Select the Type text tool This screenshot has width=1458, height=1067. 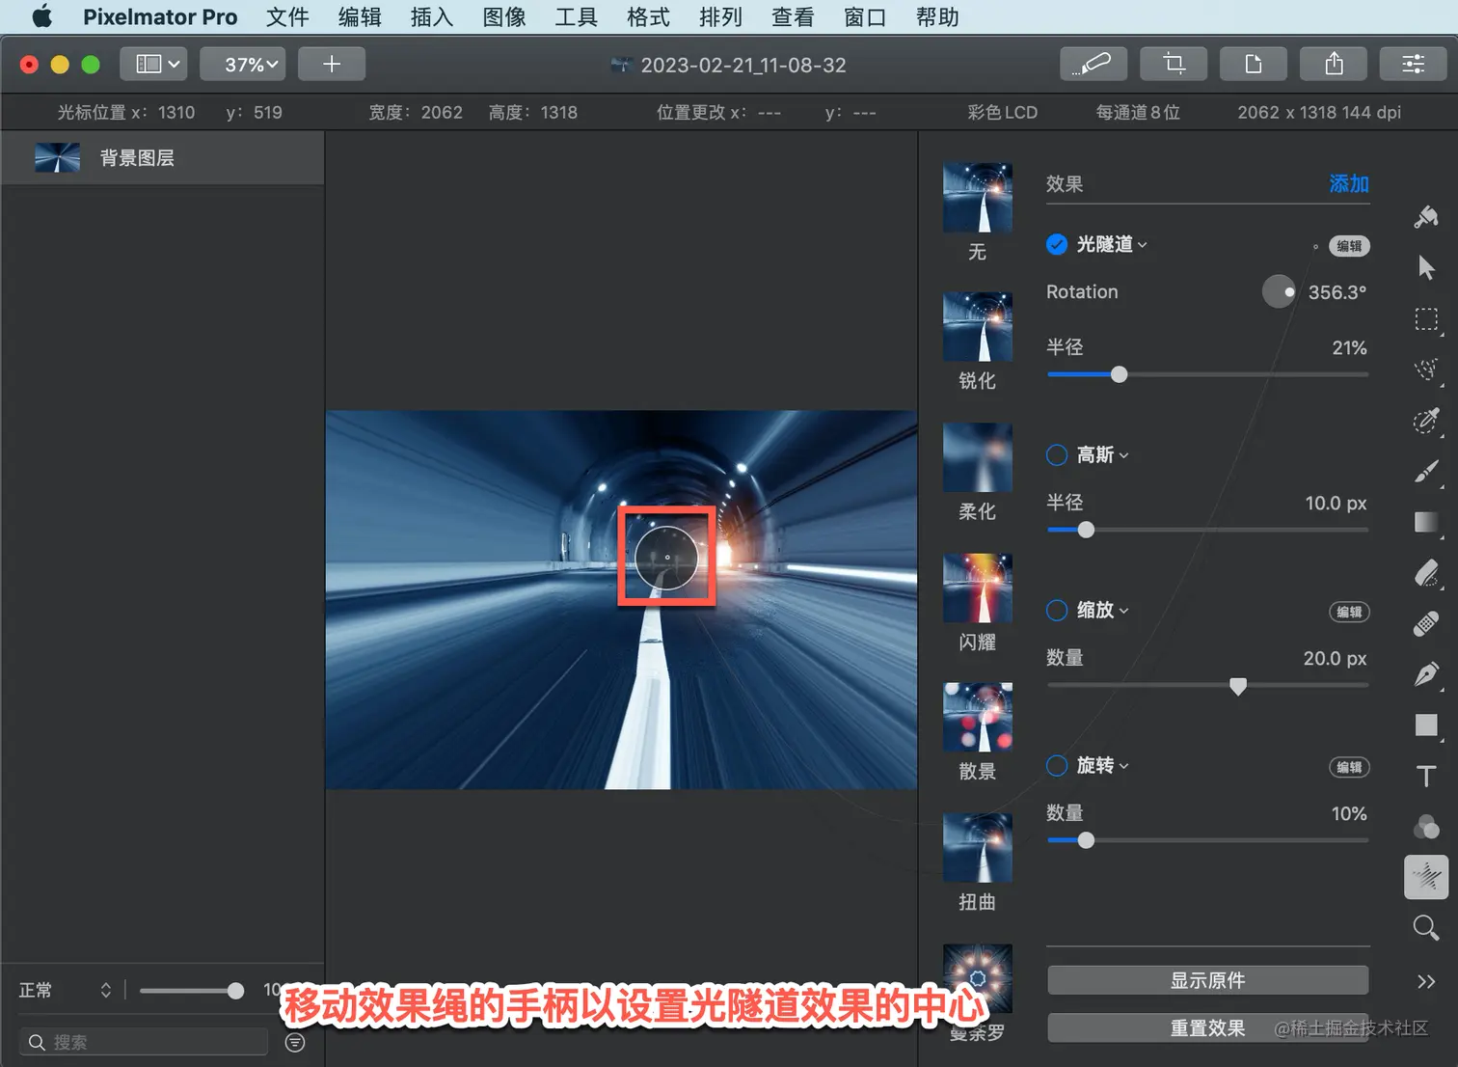tap(1426, 777)
